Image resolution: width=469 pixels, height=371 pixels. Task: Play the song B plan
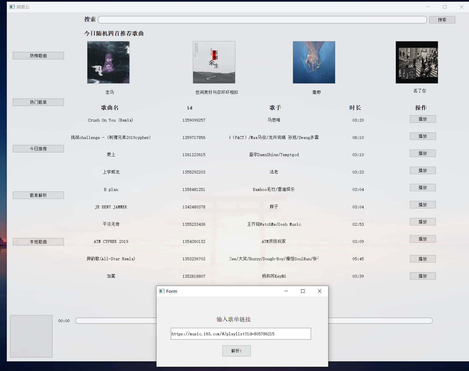tap(422, 187)
